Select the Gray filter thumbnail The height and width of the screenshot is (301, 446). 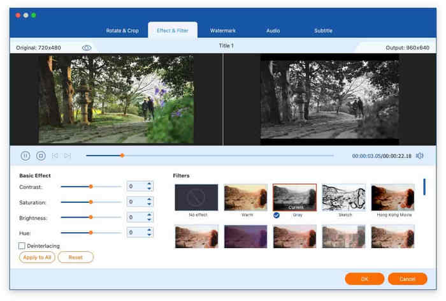pyautogui.click(x=294, y=198)
